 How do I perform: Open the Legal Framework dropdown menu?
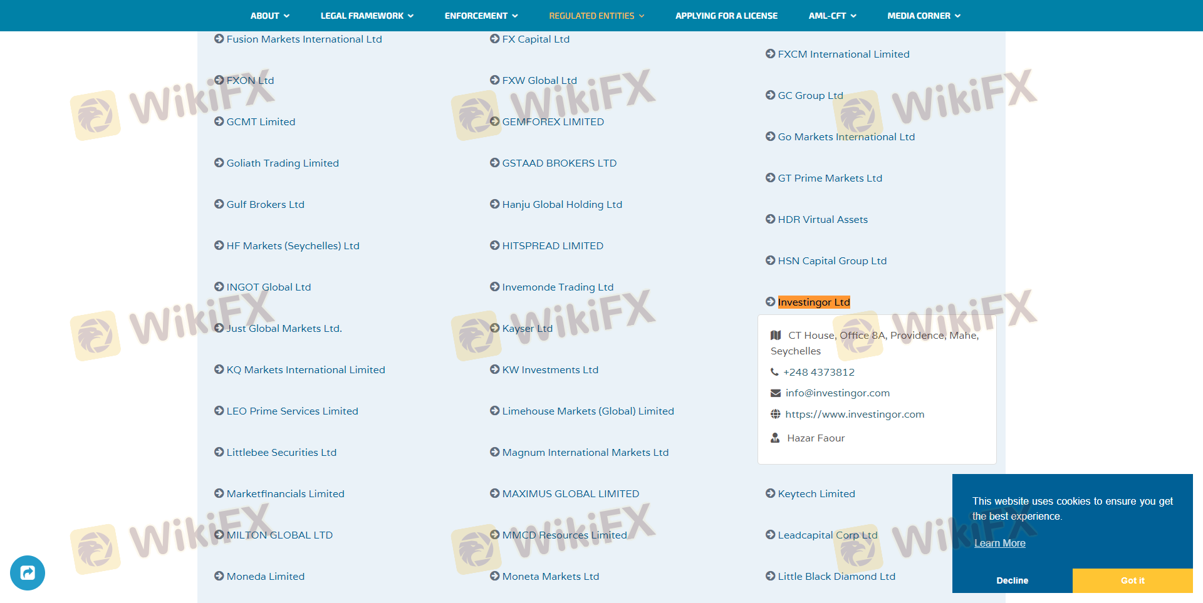coord(367,16)
